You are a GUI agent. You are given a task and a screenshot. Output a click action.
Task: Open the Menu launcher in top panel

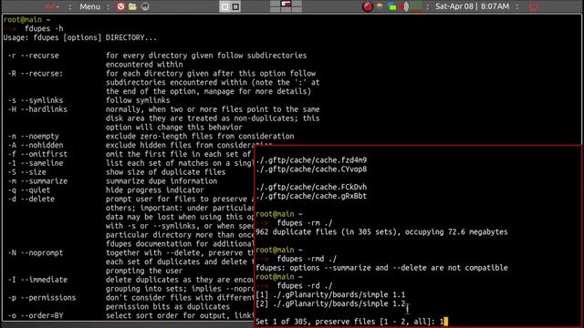[89, 6]
